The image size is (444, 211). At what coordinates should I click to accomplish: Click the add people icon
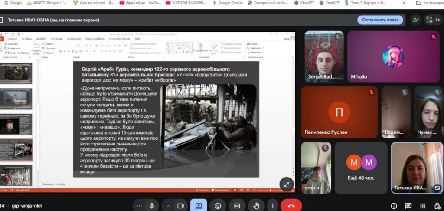click(x=416, y=20)
